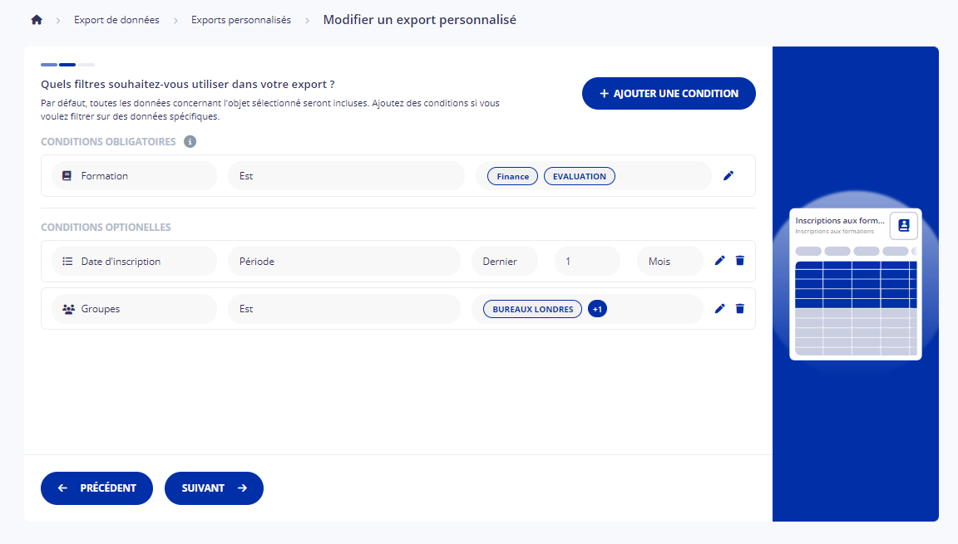Proceed with the Suivant button
This screenshot has width=958, height=544.
(214, 488)
